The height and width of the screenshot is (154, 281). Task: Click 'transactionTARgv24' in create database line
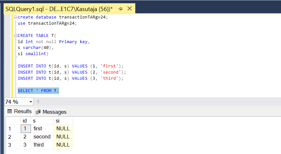click(82, 17)
